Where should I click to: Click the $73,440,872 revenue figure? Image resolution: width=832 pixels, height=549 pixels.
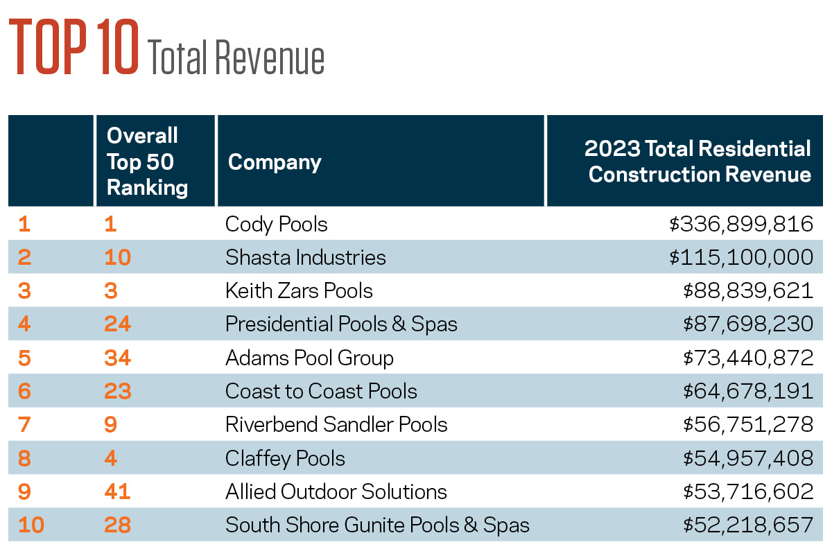(747, 358)
